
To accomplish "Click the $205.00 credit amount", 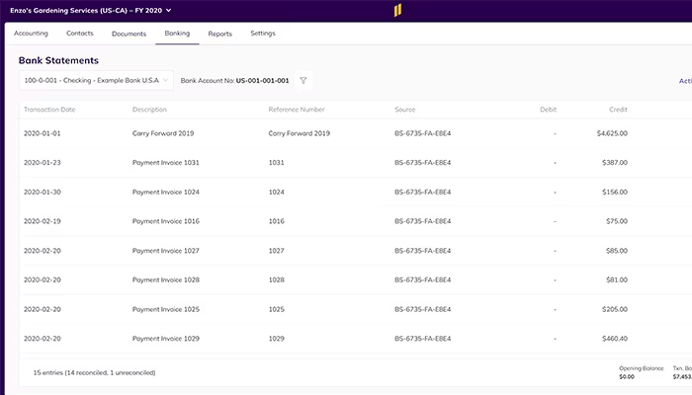I will coord(615,309).
